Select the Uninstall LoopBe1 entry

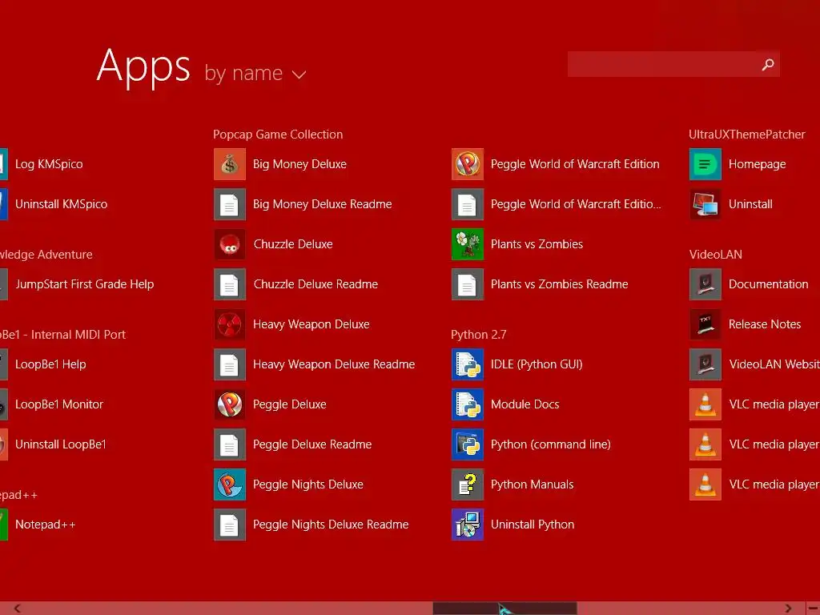point(54,444)
